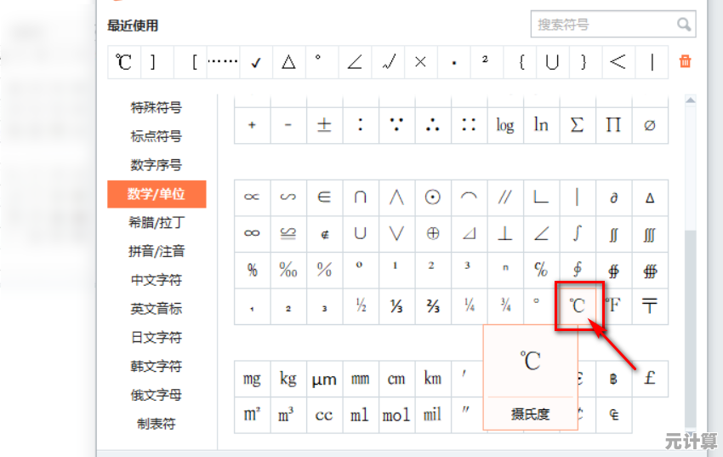Select the pound £ currency symbol
723x457 pixels.
point(650,379)
